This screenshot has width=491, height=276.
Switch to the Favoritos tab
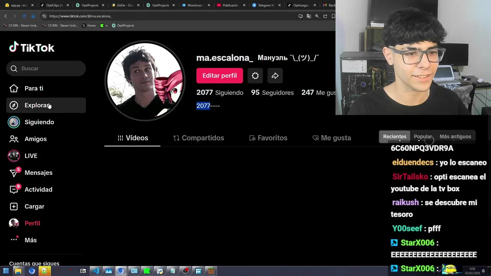[268, 138]
